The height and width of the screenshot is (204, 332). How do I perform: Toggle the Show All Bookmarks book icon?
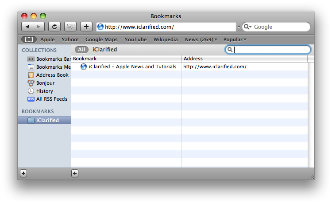29,39
